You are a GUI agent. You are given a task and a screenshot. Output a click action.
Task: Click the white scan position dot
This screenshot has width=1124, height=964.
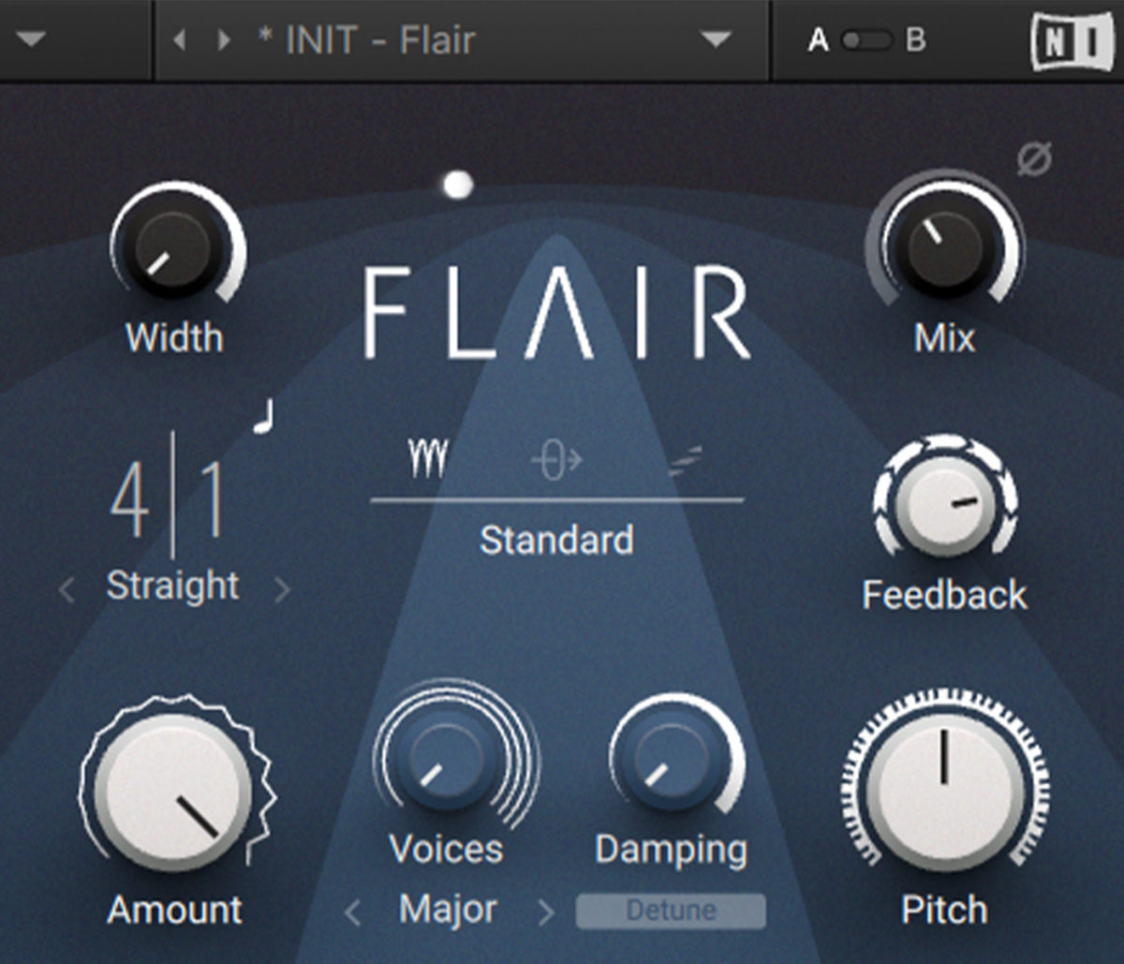click(x=458, y=185)
